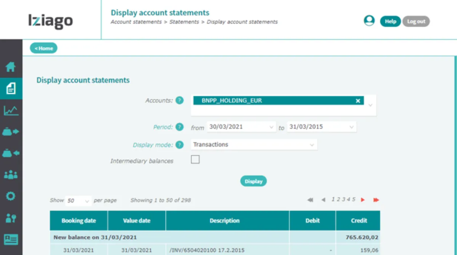This screenshot has height=255, width=457.
Task: Go to the last results page
Action: pyautogui.click(x=376, y=200)
